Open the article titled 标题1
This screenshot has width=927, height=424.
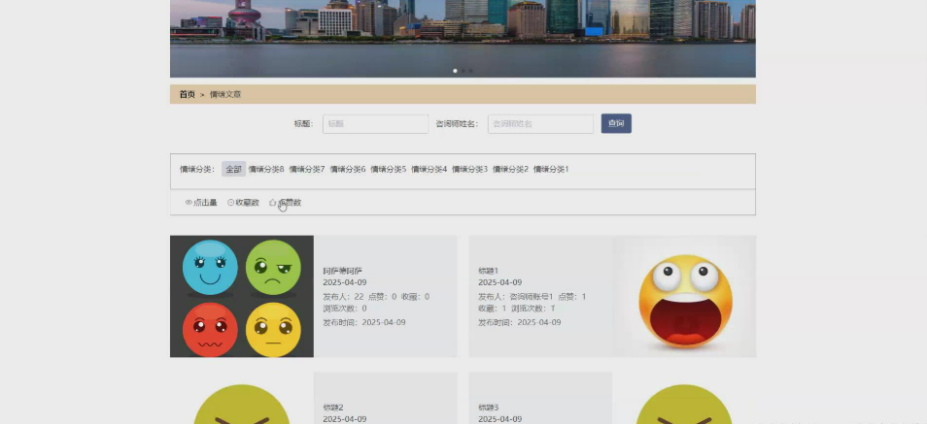pyautogui.click(x=489, y=271)
